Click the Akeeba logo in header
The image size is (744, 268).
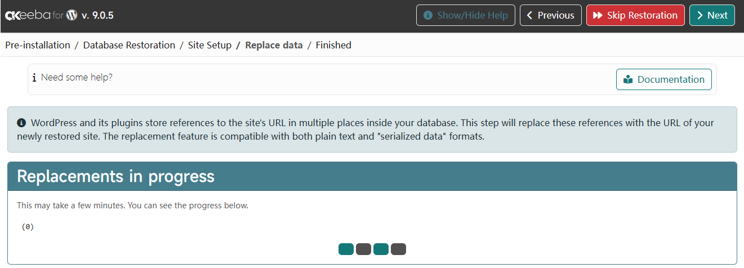pos(28,16)
